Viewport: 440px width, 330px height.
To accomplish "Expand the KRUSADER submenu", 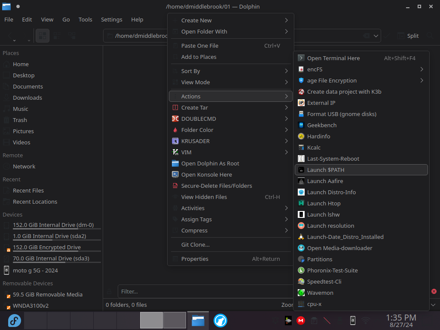I will (230, 141).
